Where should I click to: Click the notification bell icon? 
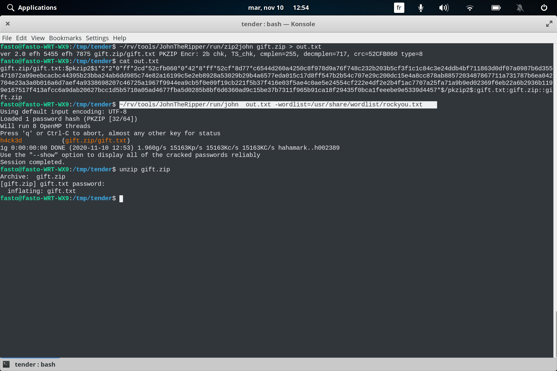click(520, 8)
